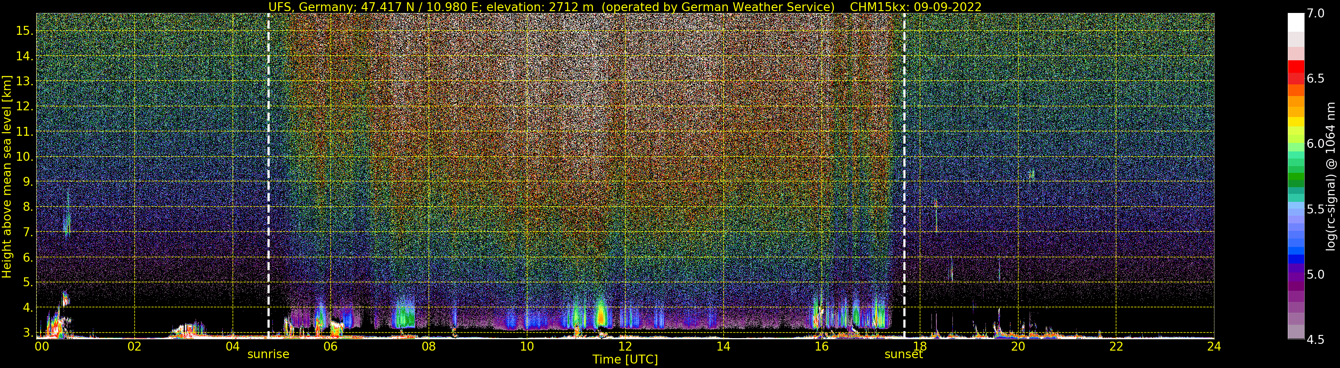Image resolution: width=1340 pixels, height=368 pixels.
Task: Click time axis tick '18'
Action: [920, 346]
